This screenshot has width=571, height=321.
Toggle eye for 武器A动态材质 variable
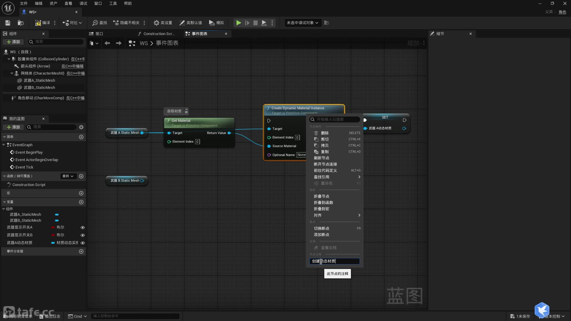coord(83,243)
